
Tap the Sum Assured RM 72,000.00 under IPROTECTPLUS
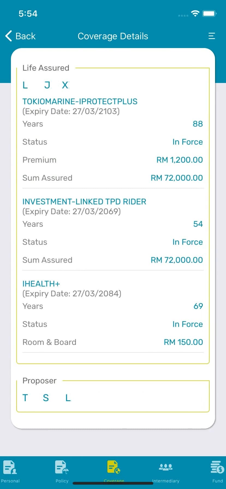coord(177,178)
